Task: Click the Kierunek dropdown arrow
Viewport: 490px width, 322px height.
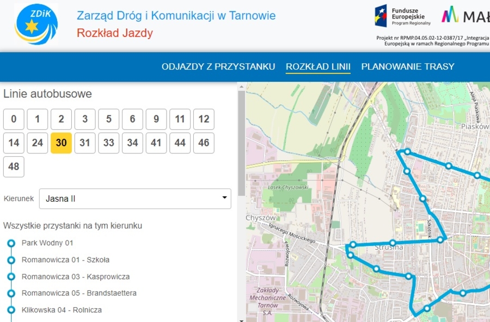Action: tap(224, 198)
